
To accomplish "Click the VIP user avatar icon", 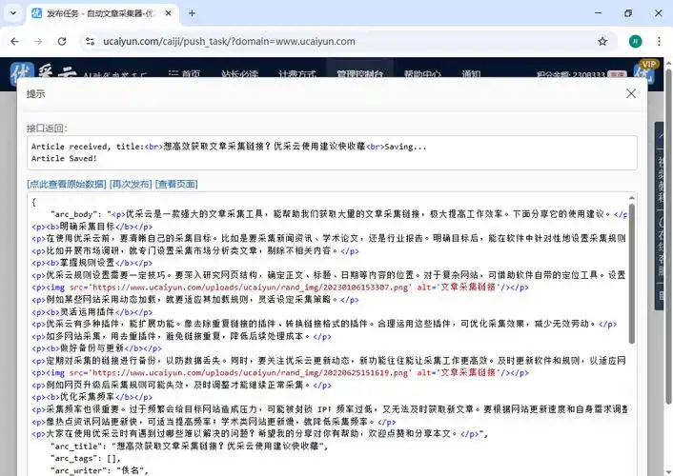I will click(644, 72).
